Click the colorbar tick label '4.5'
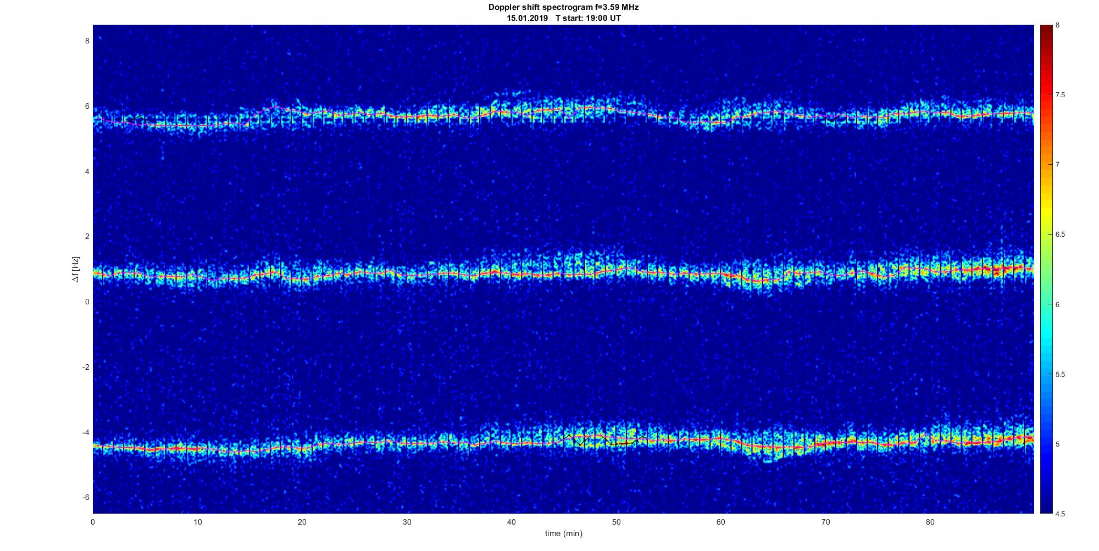The image size is (1099, 551). (1061, 514)
